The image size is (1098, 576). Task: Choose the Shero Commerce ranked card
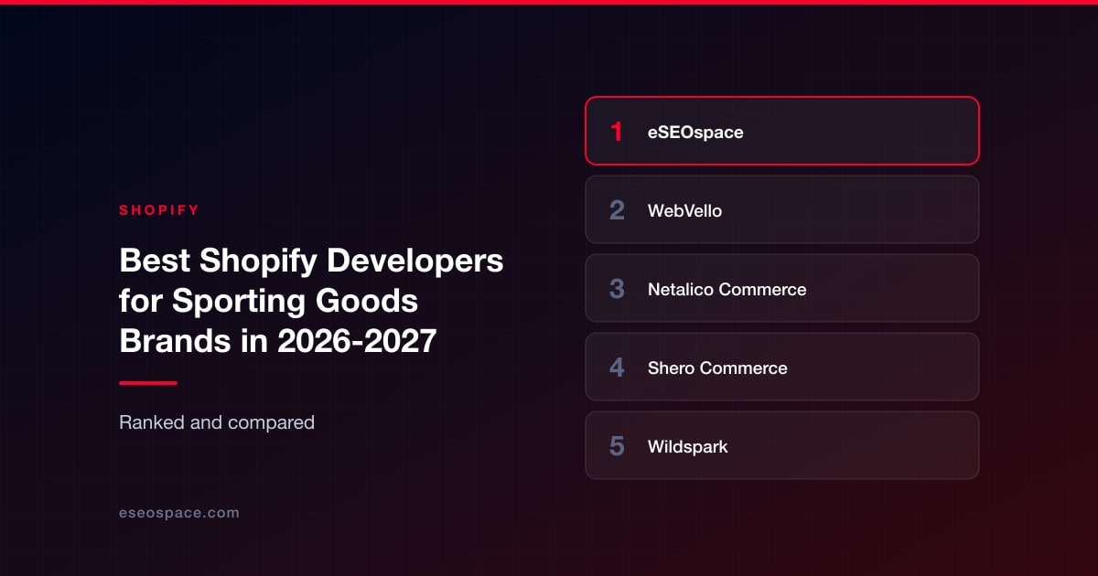pos(782,367)
